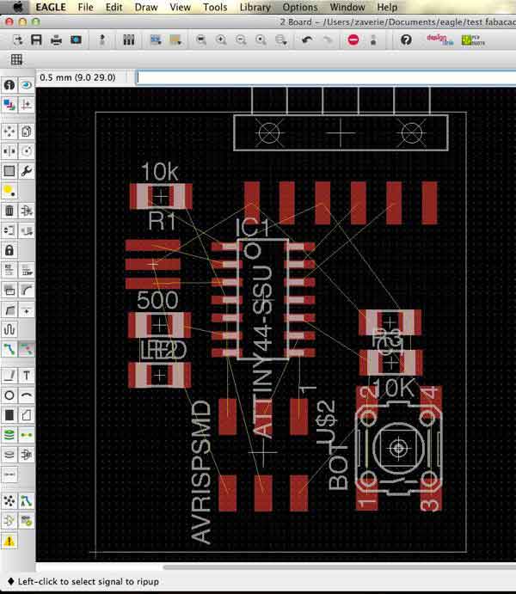Image resolution: width=516 pixels, height=594 pixels.
Task: Select the Name tool
Action: pos(9,270)
